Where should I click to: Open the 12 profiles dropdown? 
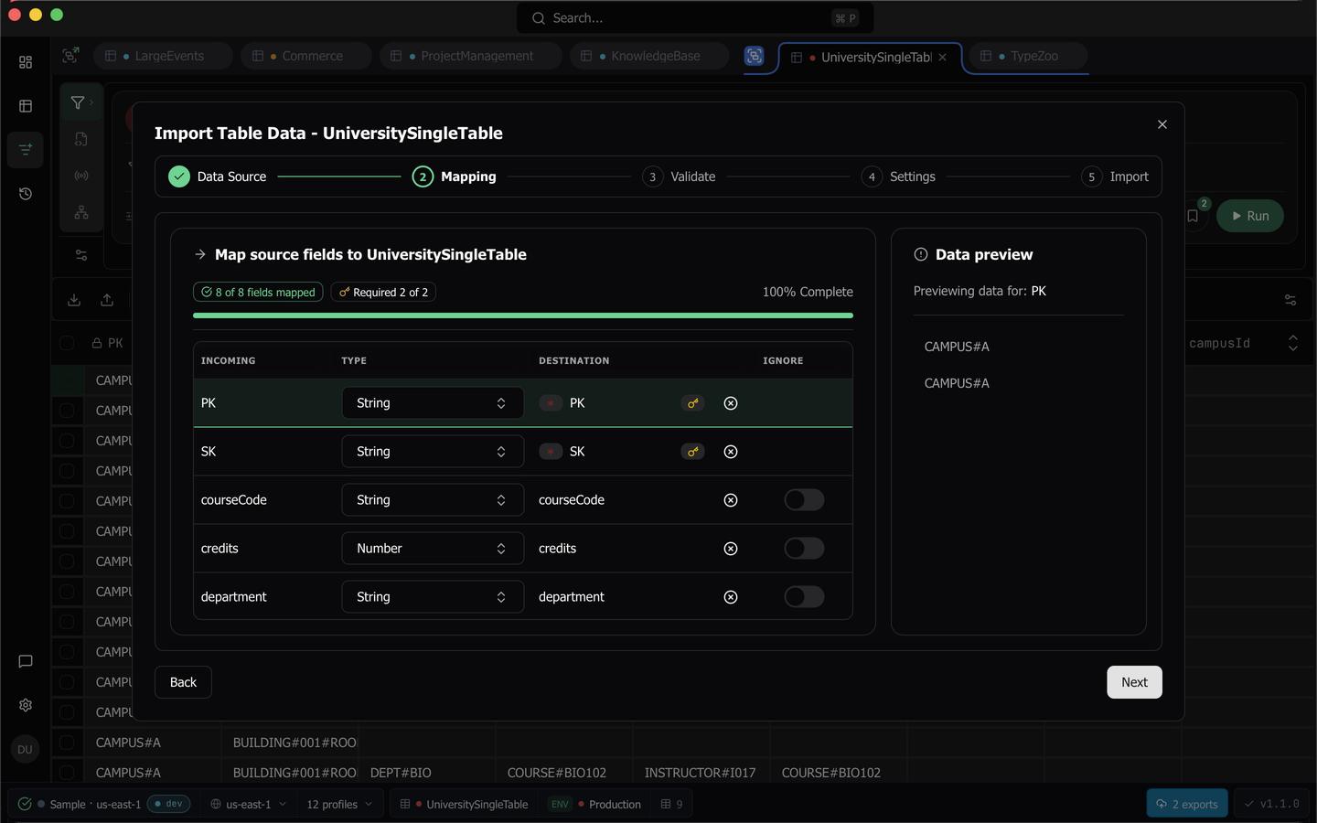click(x=340, y=805)
